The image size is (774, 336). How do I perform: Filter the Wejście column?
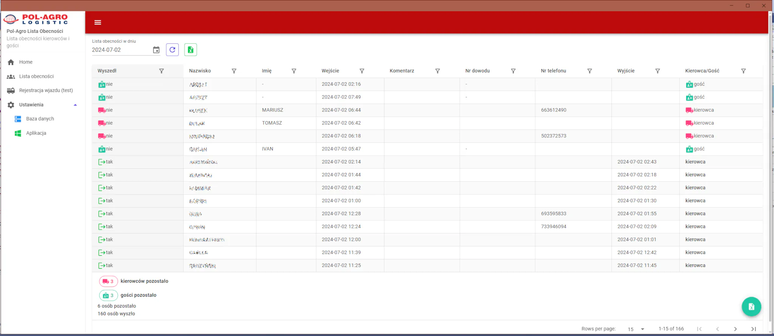click(x=362, y=71)
